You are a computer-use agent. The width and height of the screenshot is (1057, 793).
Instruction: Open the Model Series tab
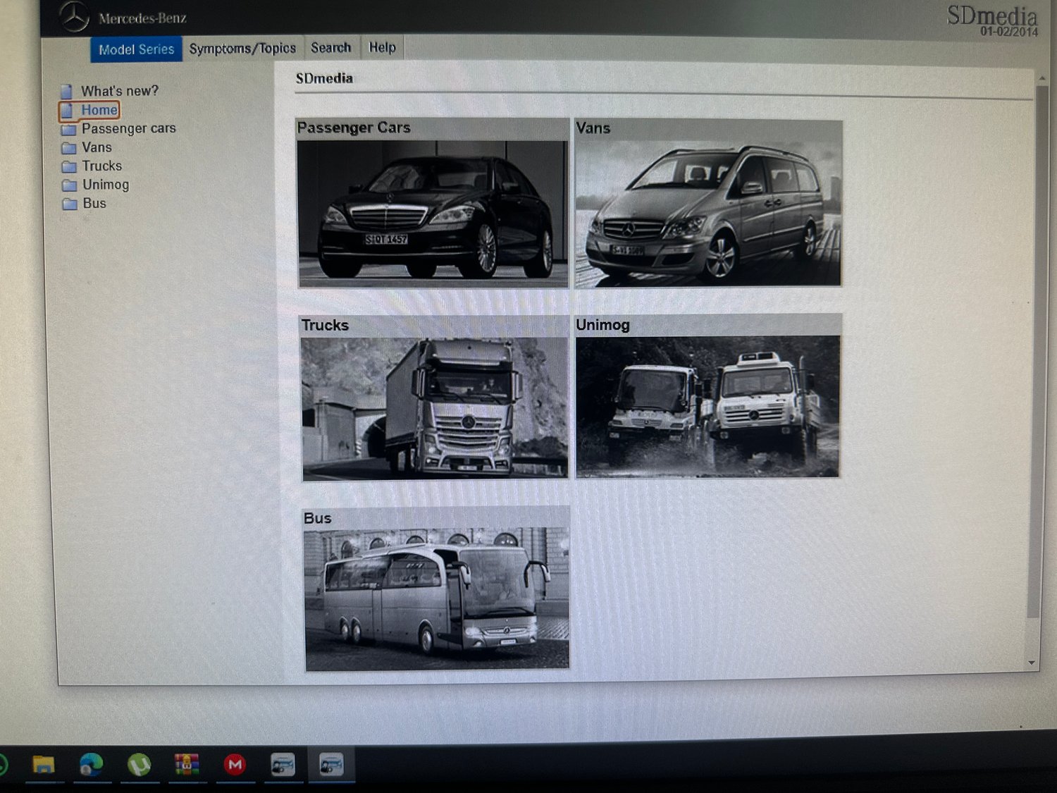click(136, 49)
